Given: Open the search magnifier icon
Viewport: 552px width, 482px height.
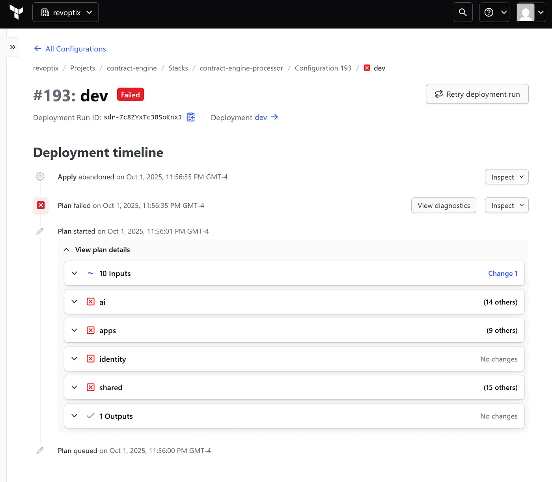Looking at the screenshot, I should tap(462, 12).
